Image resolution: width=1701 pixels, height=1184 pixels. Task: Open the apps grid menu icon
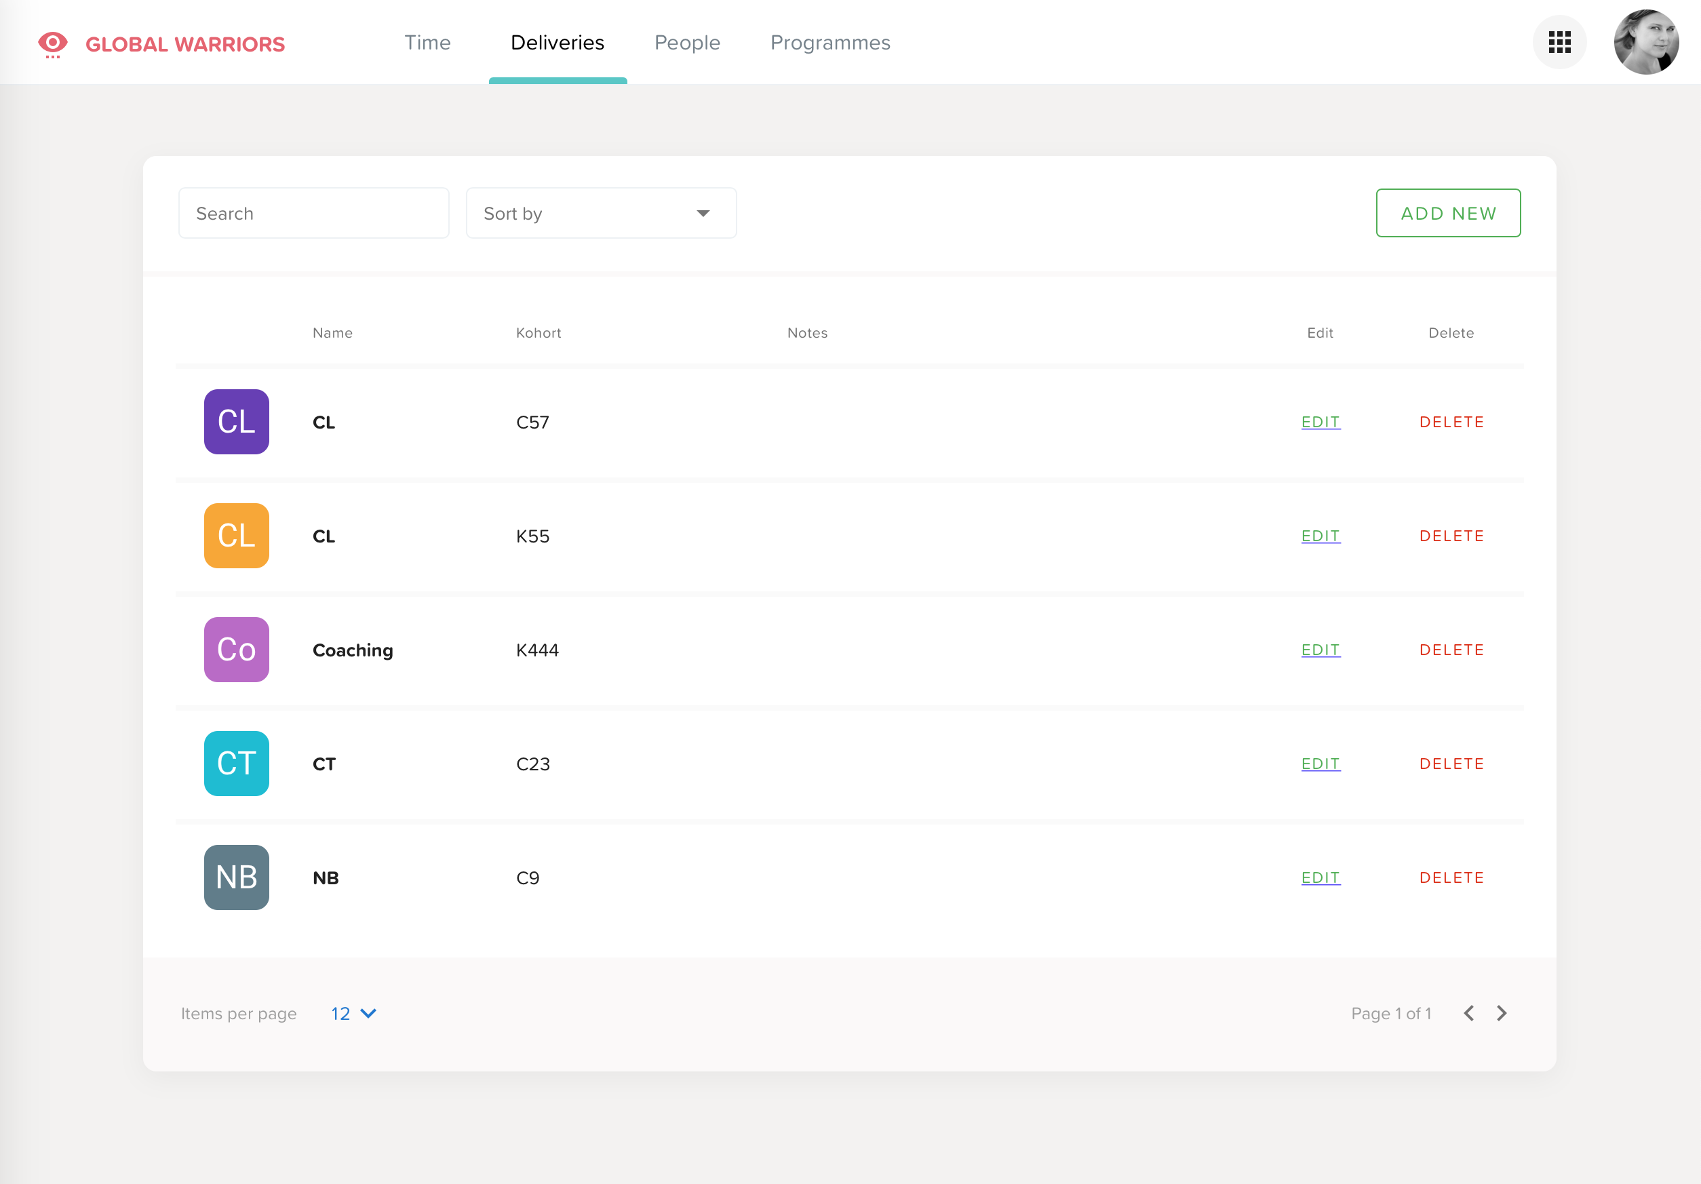1559,42
